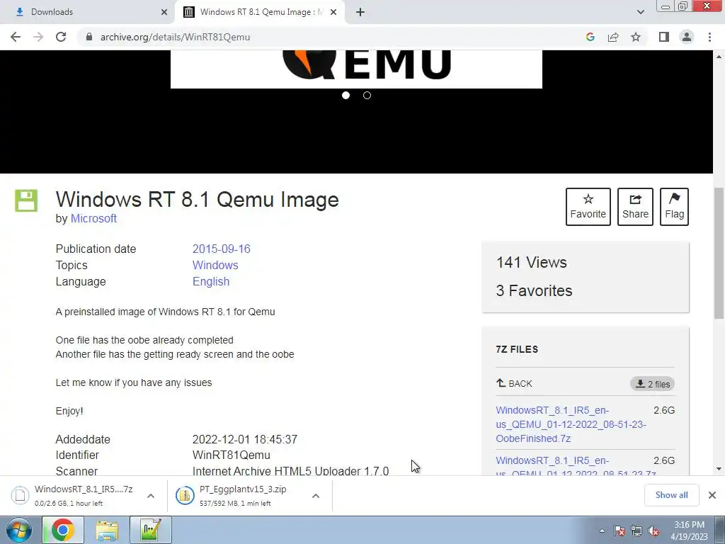Select the first carousel dot
The height and width of the screenshot is (544, 725).
346,96
